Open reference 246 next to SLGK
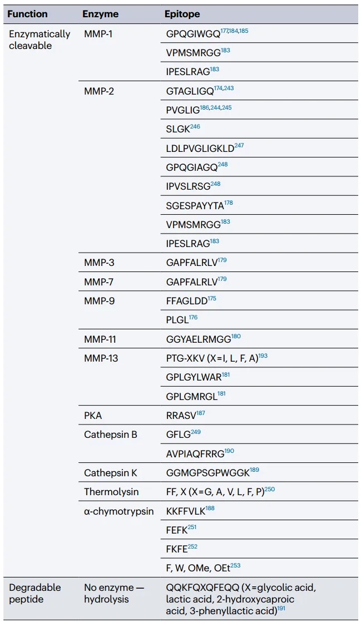This screenshot has height=622, width=361. tap(195, 126)
